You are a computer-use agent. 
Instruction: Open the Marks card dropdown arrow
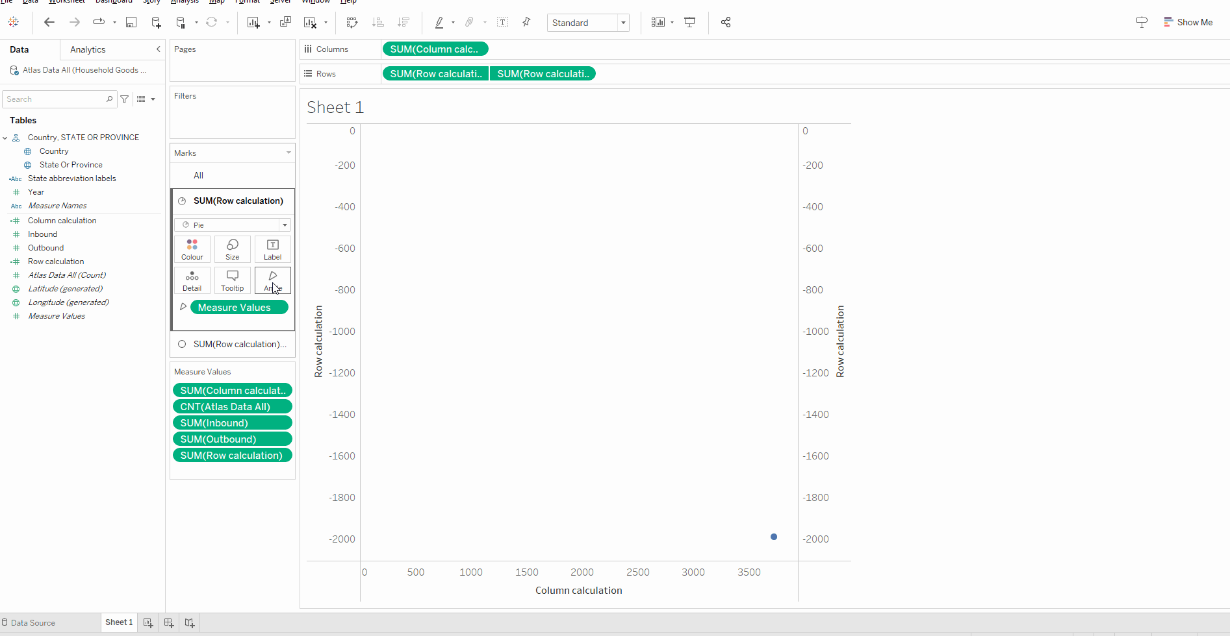point(288,153)
